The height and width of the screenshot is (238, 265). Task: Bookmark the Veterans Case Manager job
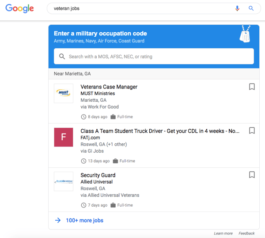click(x=252, y=87)
